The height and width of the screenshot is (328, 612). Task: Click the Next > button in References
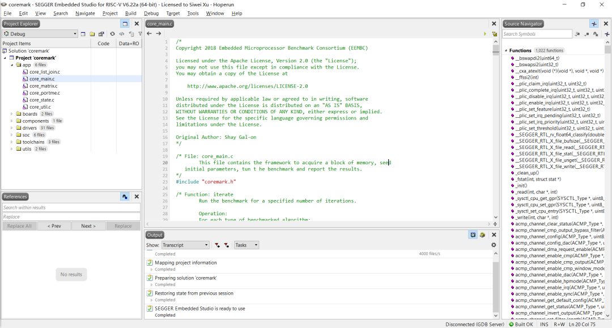88,226
